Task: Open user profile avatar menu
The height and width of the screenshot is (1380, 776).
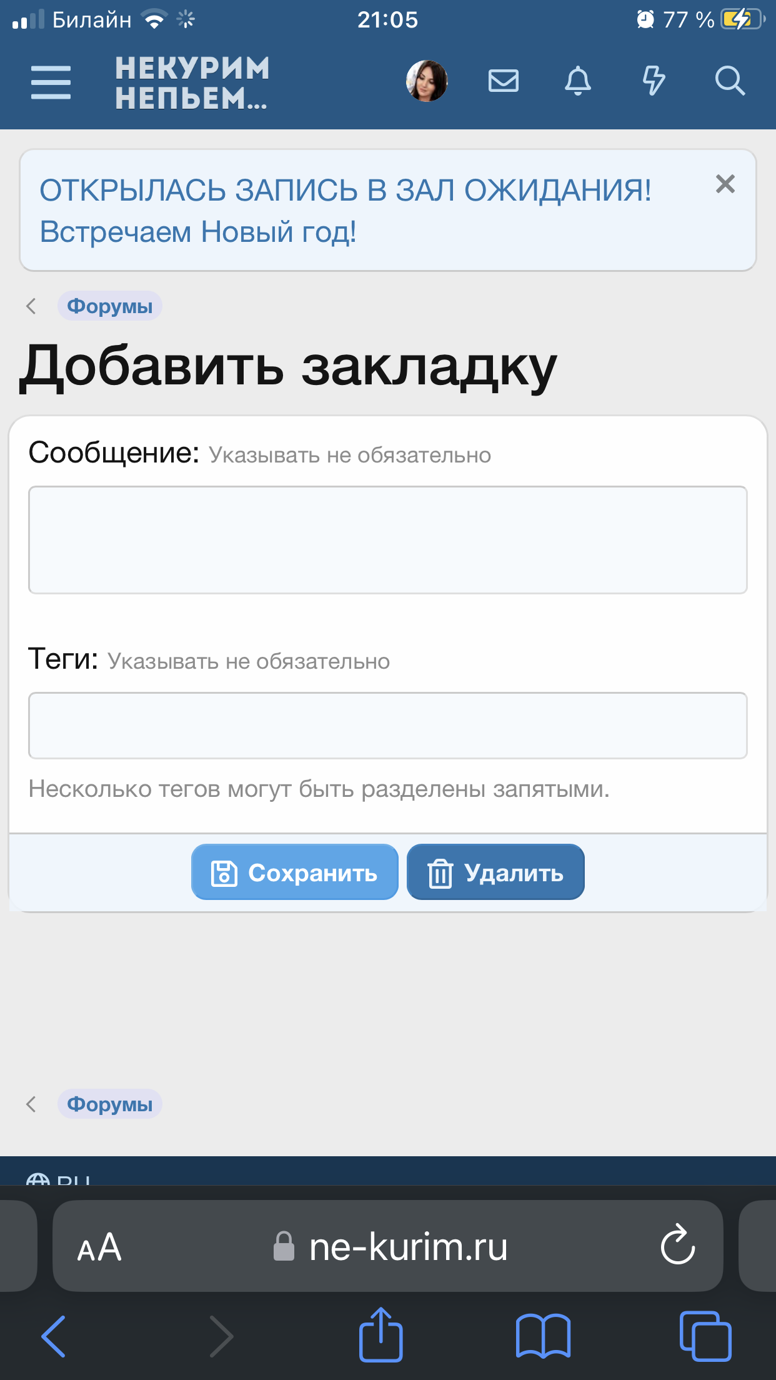Action: (427, 81)
